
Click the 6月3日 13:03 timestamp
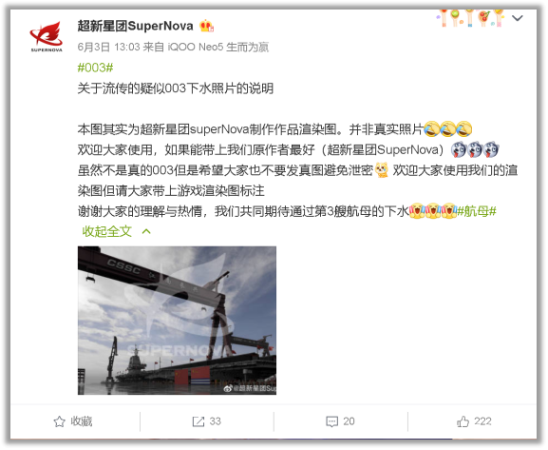point(108,47)
